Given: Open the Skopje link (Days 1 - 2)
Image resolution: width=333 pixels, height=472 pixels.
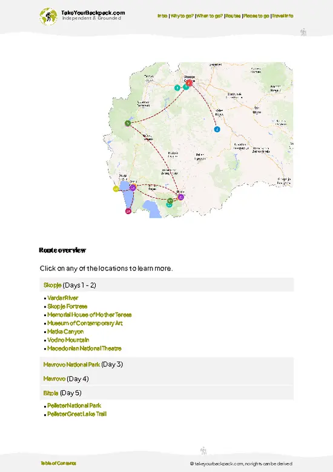Looking at the screenshot, I should point(52,285).
